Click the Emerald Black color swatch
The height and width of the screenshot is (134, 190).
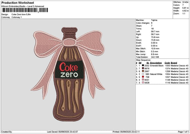tap(143, 65)
